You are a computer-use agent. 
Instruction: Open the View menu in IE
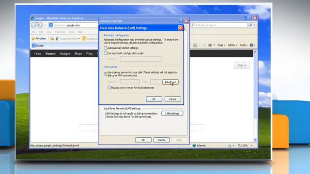coord(49,32)
